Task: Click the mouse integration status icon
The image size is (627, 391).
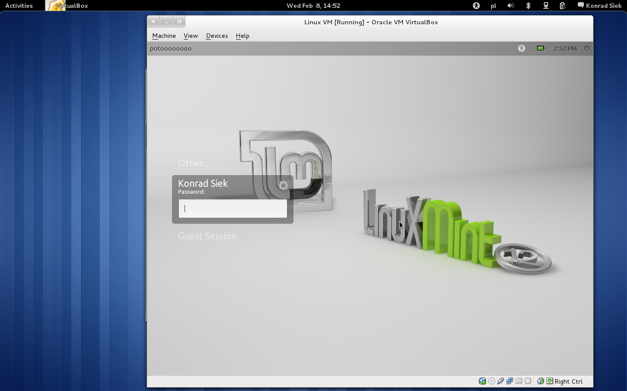Action: pos(541,381)
